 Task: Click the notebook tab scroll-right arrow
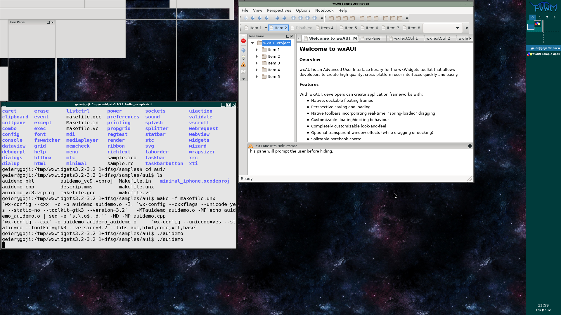pos(470,38)
